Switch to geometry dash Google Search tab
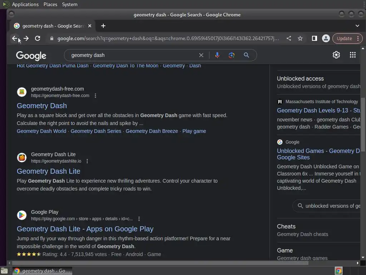The height and width of the screenshot is (275, 366). [52, 26]
